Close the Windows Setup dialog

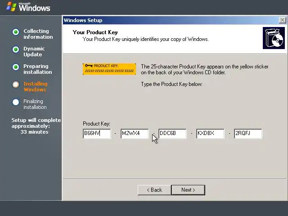[282, 20]
